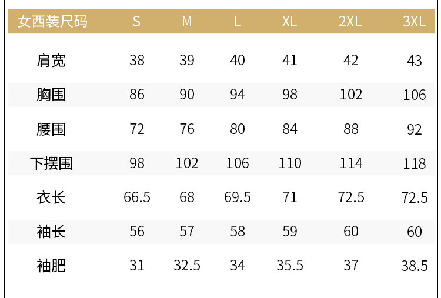Click the 袖肥 row label

pyautogui.click(x=51, y=266)
